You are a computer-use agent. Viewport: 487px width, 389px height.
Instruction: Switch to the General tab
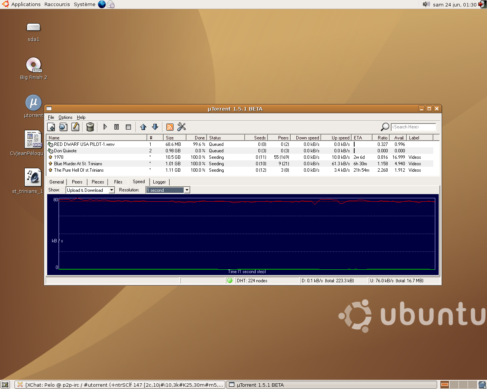[57, 182]
